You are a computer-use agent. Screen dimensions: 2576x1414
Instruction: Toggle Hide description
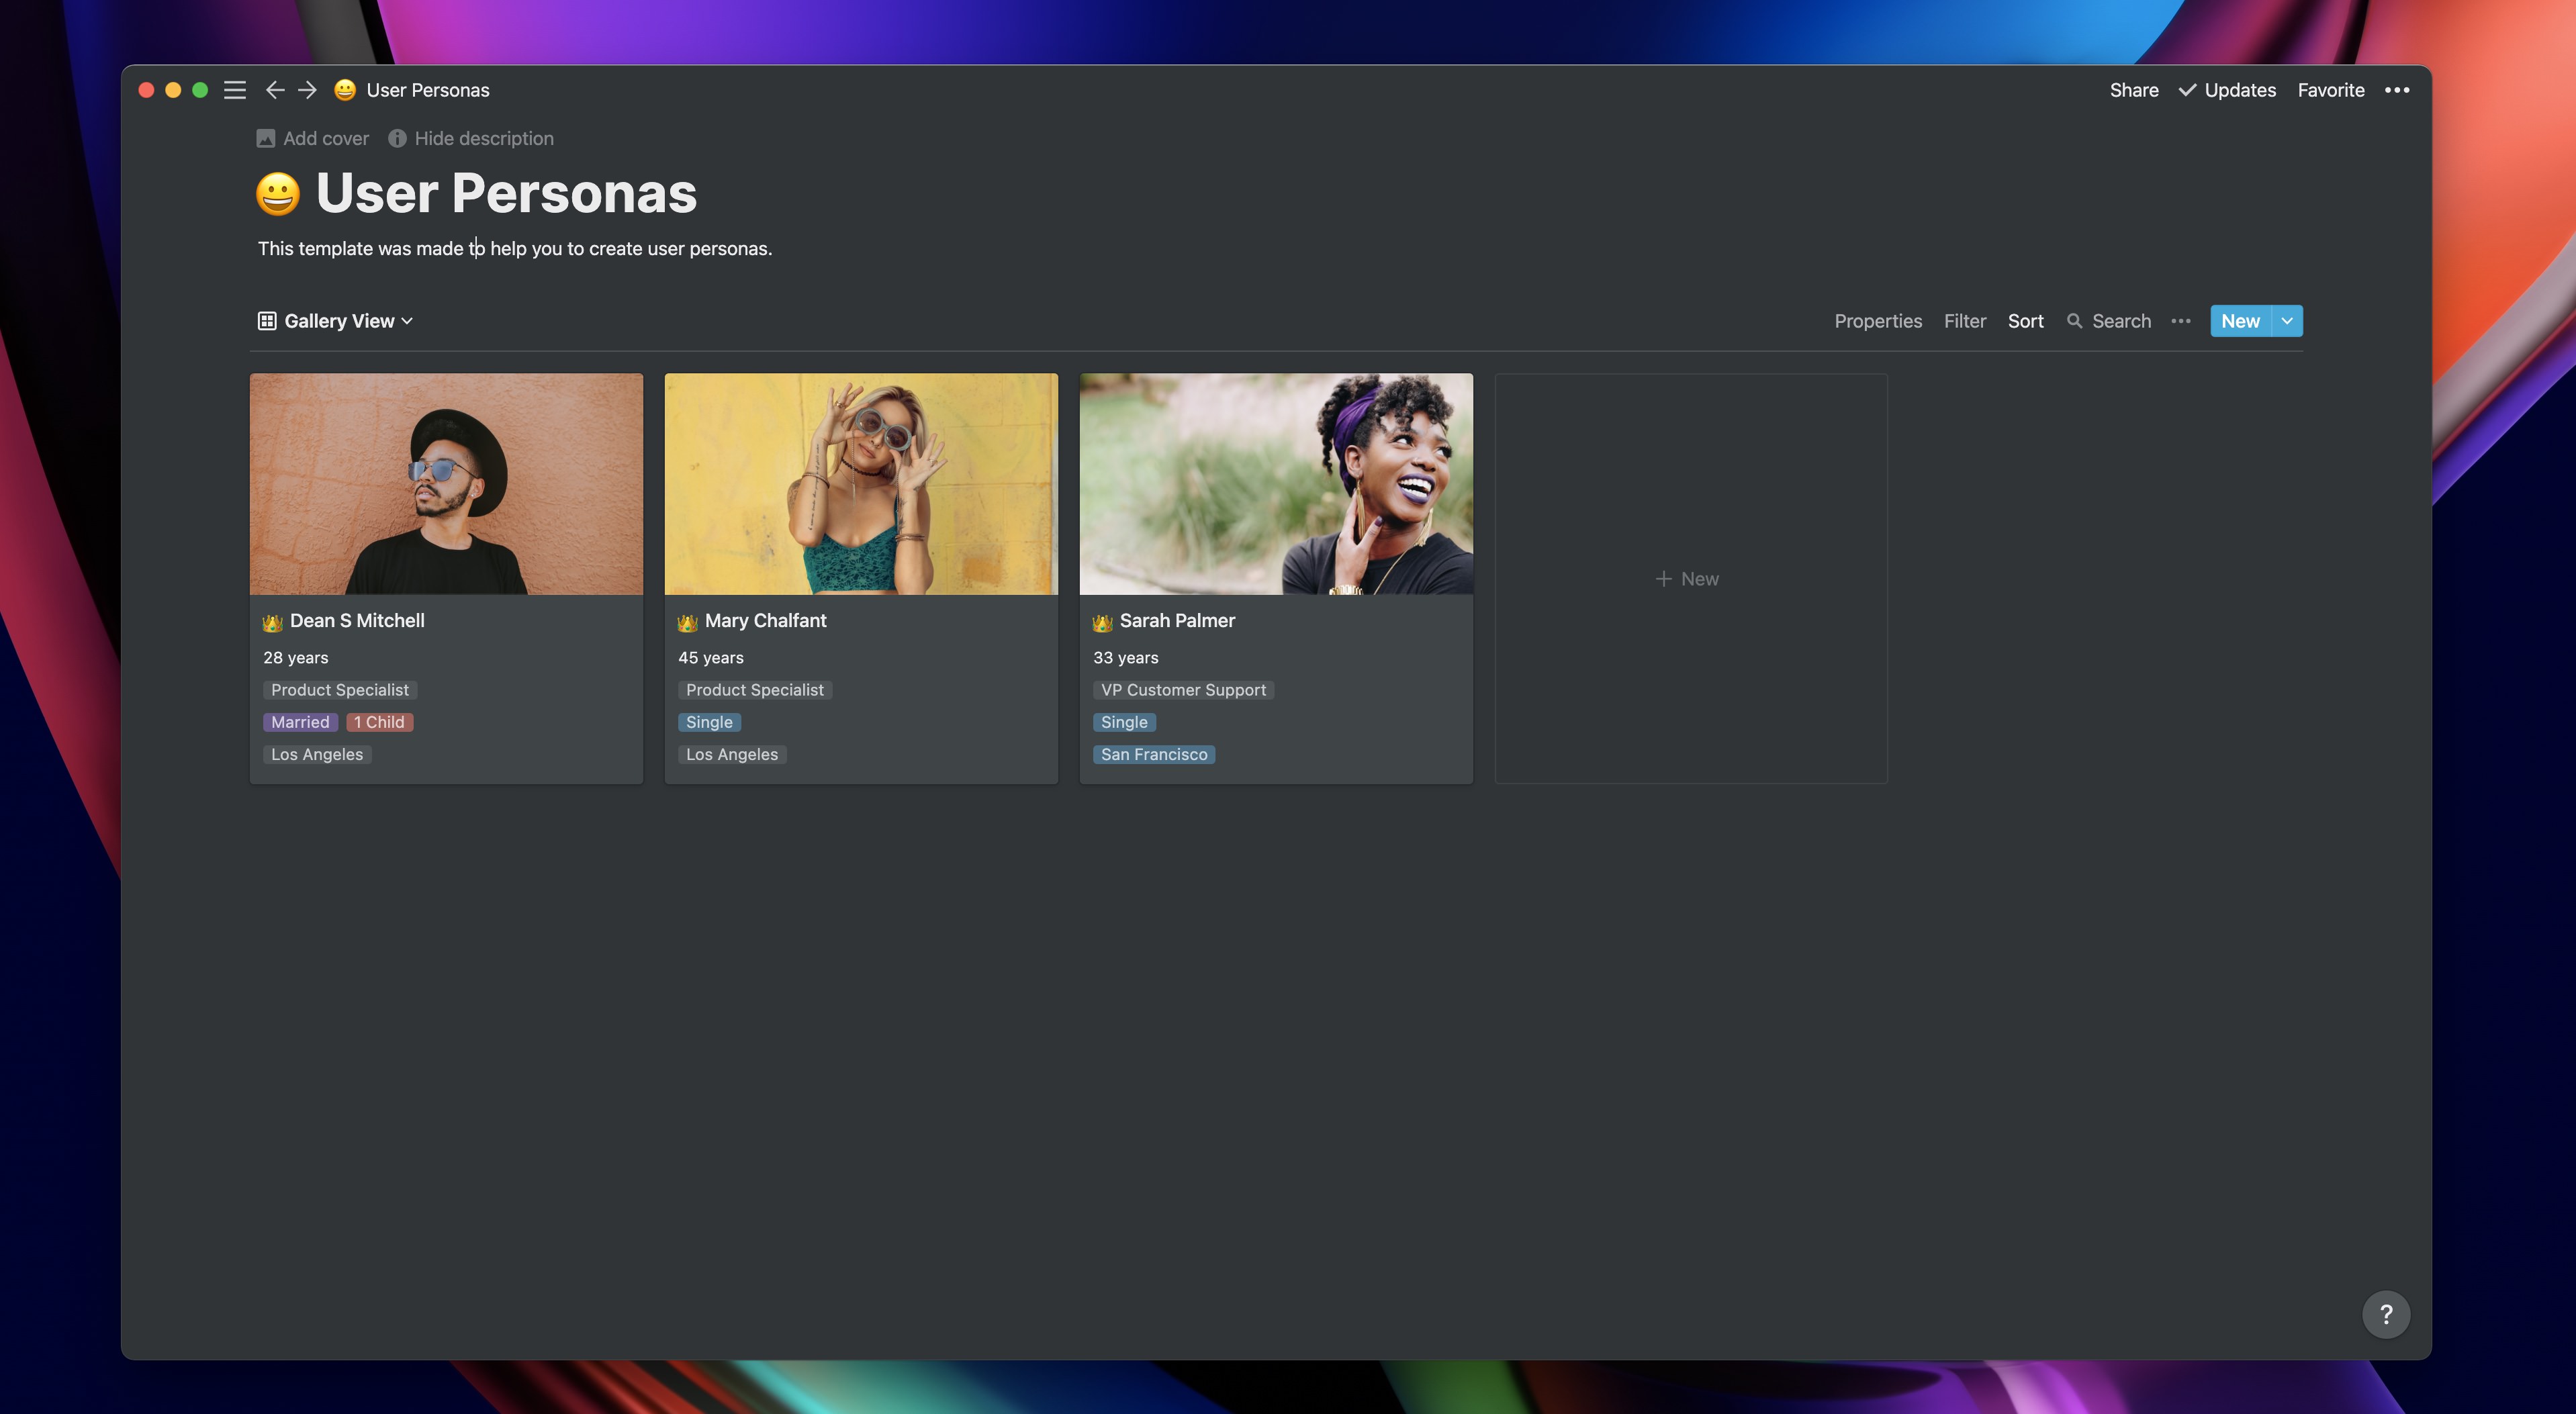tap(471, 139)
